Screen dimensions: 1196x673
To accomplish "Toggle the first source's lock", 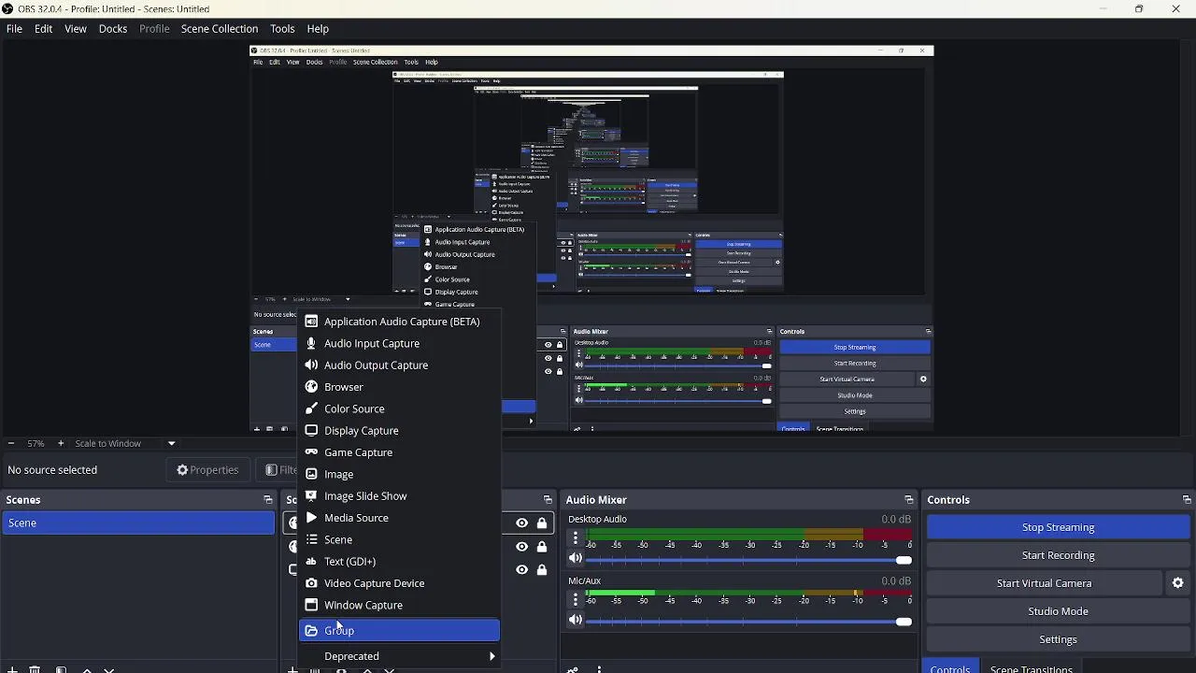I will (x=542, y=523).
